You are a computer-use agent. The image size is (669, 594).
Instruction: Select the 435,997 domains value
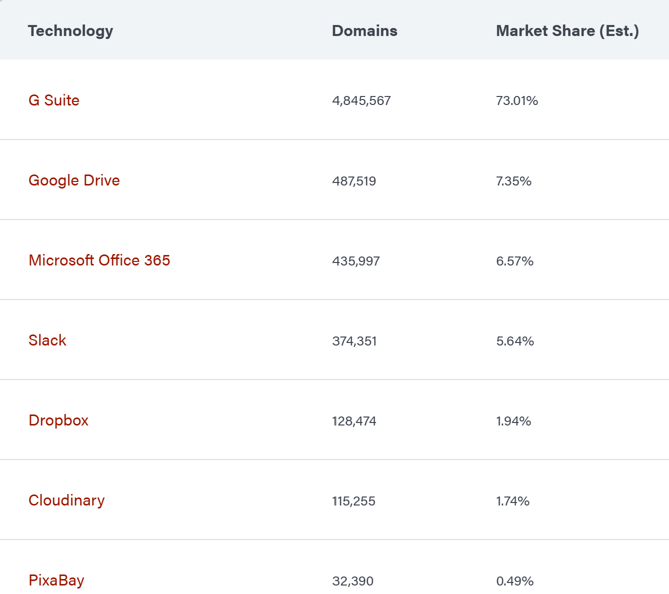[x=356, y=261]
